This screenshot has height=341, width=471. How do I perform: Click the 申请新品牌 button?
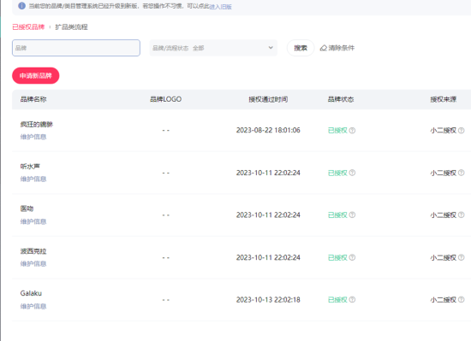[x=36, y=75]
